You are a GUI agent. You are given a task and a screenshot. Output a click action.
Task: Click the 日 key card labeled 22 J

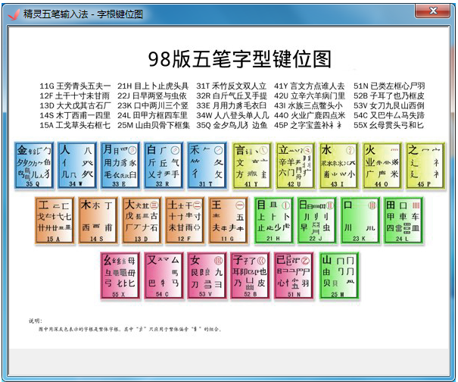click(x=317, y=221)
